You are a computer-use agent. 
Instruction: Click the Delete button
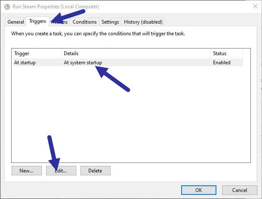pyautogui.click(x=95, y=170)
